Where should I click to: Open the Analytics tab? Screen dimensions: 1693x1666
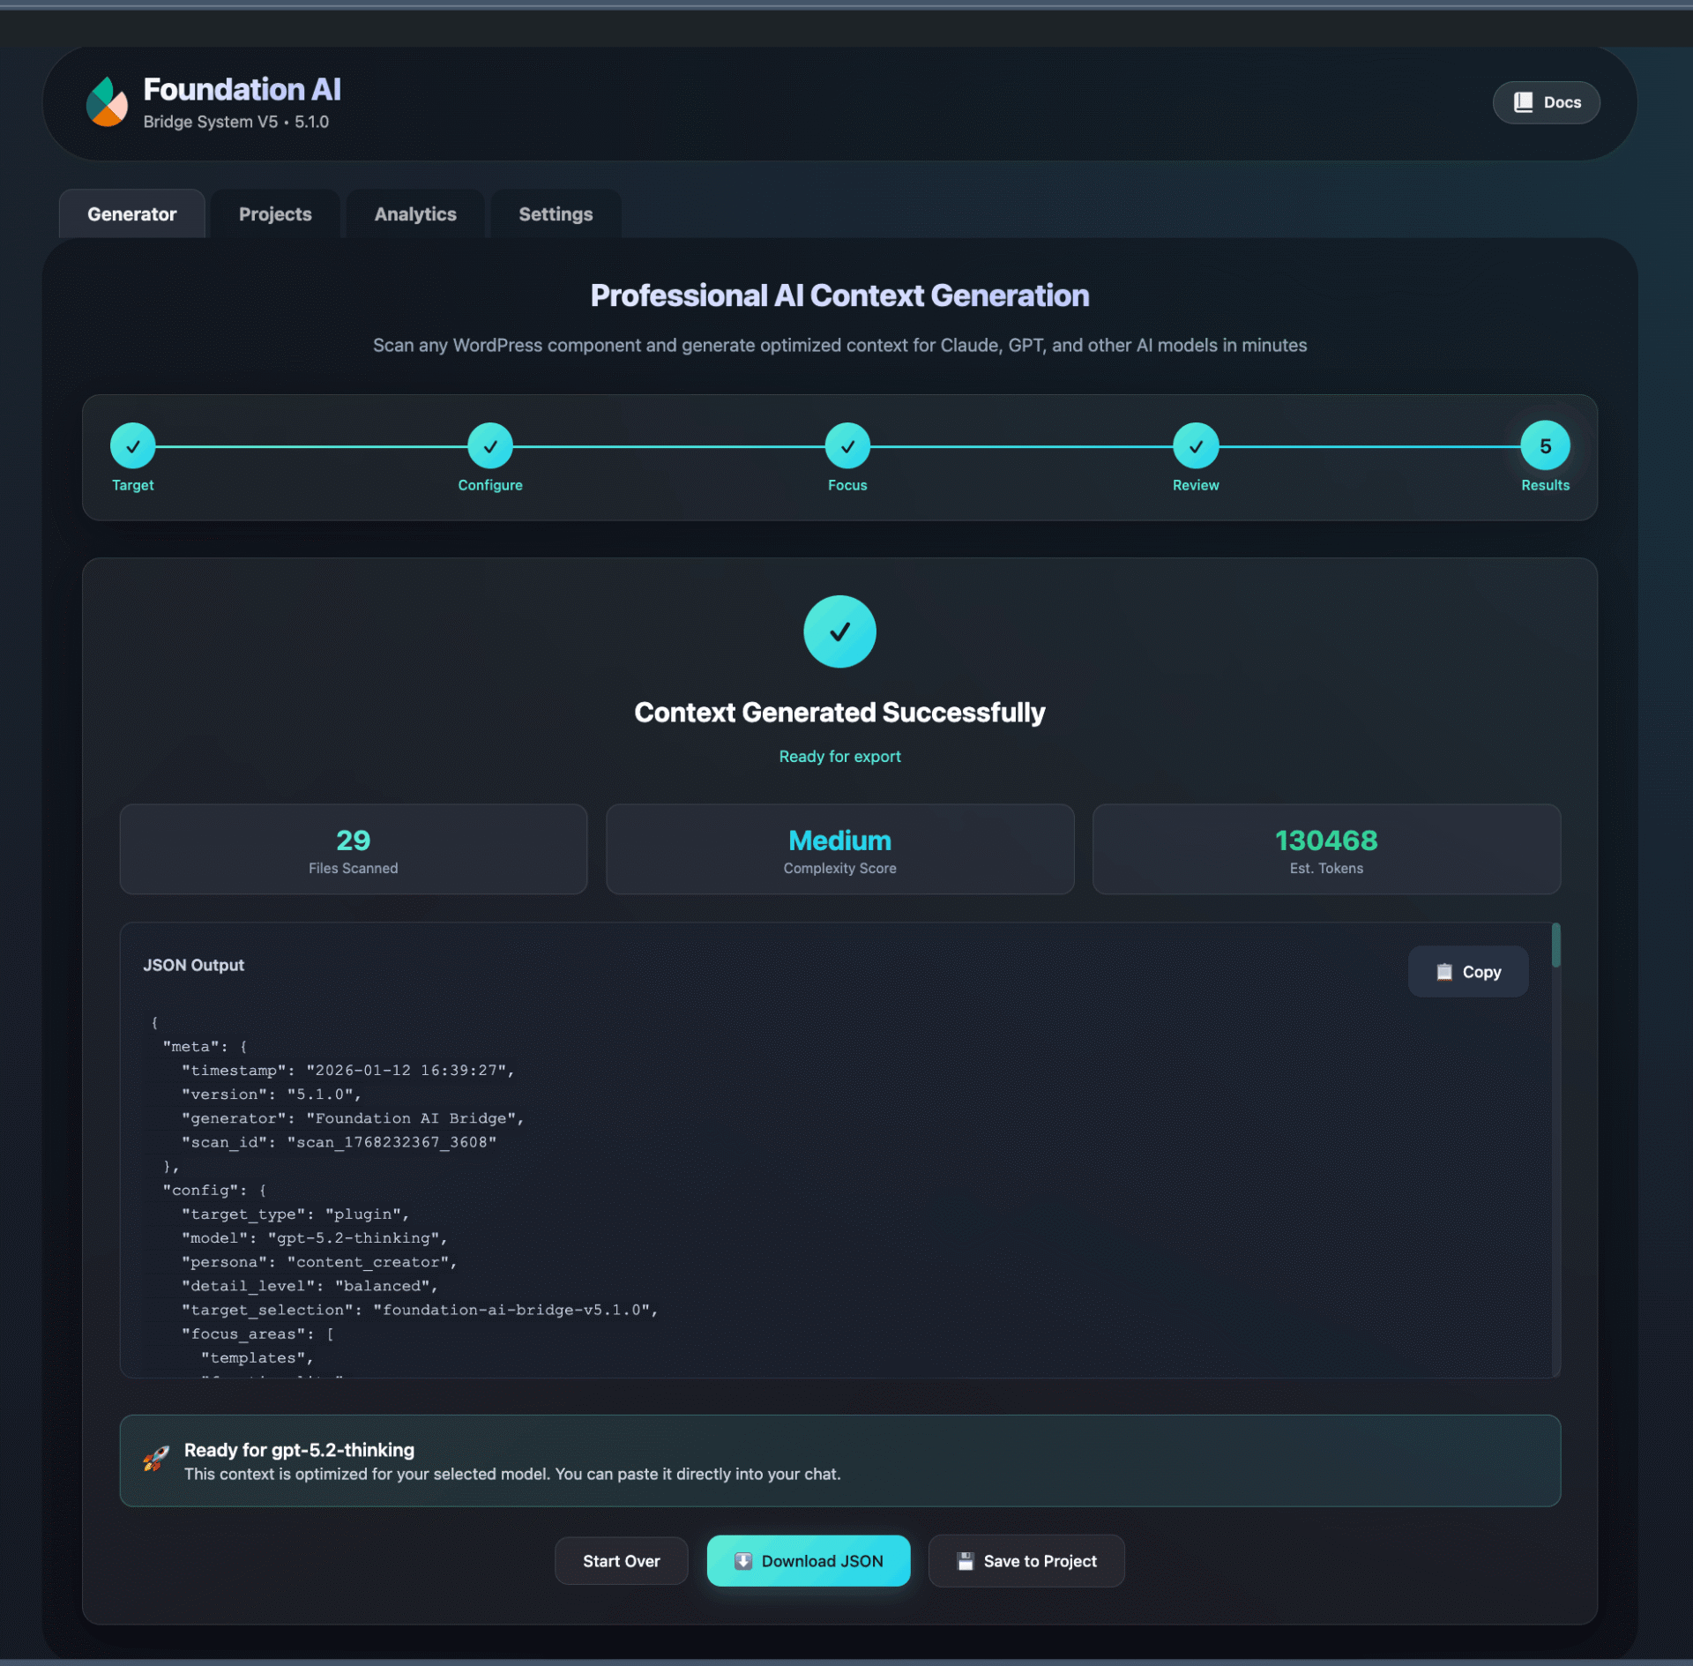click(x=414, y=213)
